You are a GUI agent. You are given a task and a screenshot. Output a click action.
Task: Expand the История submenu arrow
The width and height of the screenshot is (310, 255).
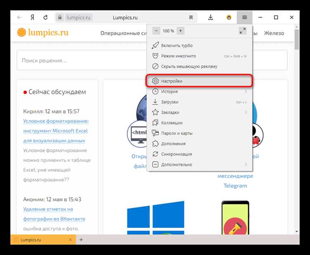coord(246,91)
